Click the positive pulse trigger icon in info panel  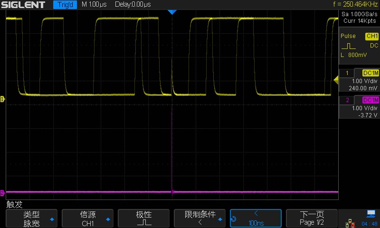349,46
